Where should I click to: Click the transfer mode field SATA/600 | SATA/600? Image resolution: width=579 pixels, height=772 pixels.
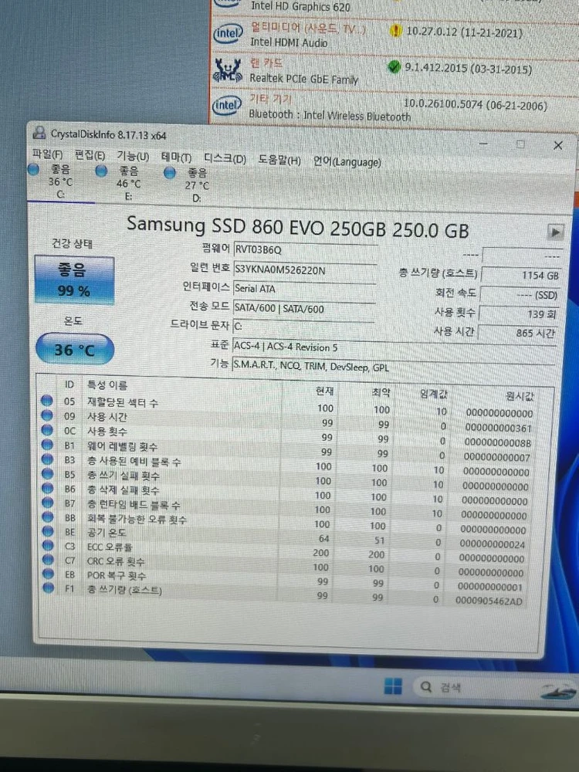point(303,310)
